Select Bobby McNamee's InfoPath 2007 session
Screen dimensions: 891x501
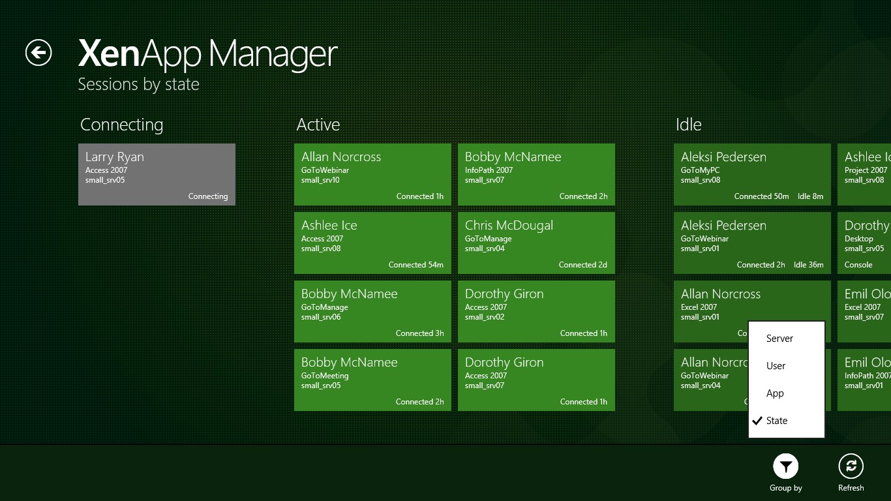(536, 174)
